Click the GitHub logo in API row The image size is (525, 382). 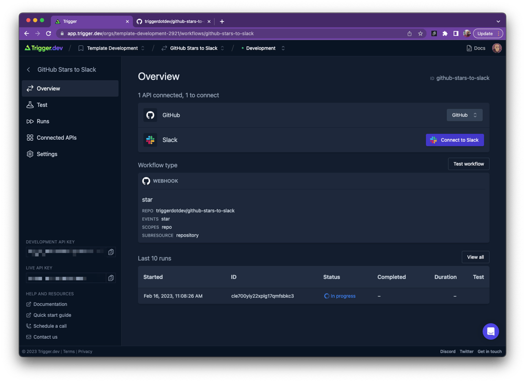click(150, 115)
